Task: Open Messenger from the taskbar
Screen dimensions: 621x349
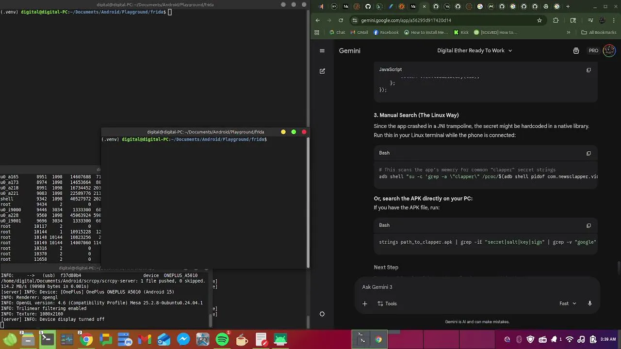Action: 183,339
